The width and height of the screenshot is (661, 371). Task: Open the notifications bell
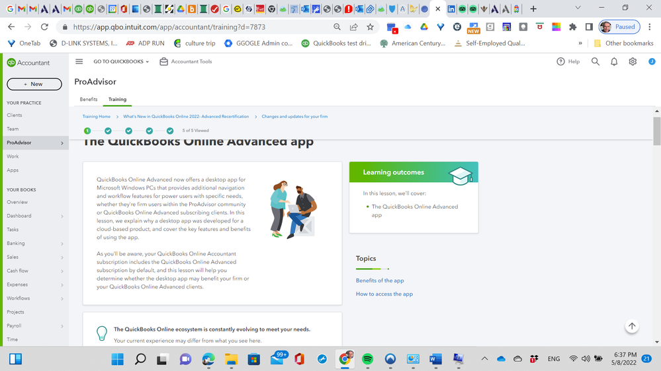[614, 61]
